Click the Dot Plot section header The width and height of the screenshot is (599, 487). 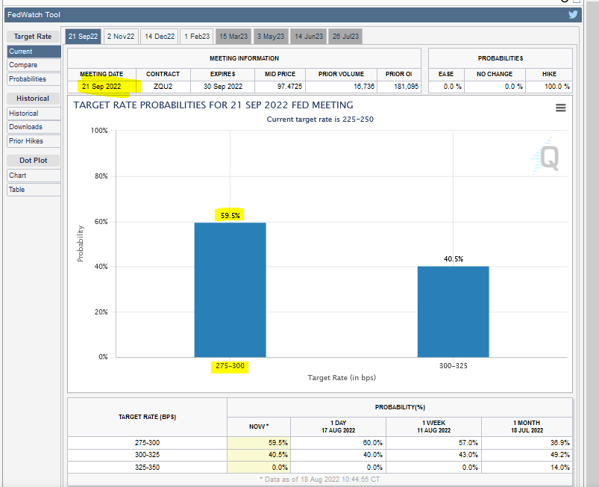click(34, 161)
